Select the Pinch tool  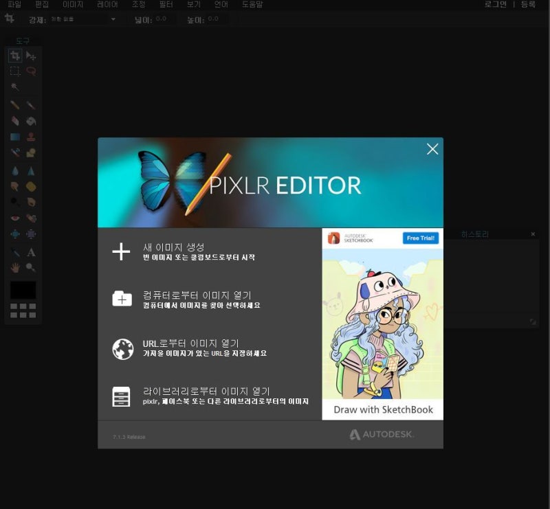tap(31, 234)
